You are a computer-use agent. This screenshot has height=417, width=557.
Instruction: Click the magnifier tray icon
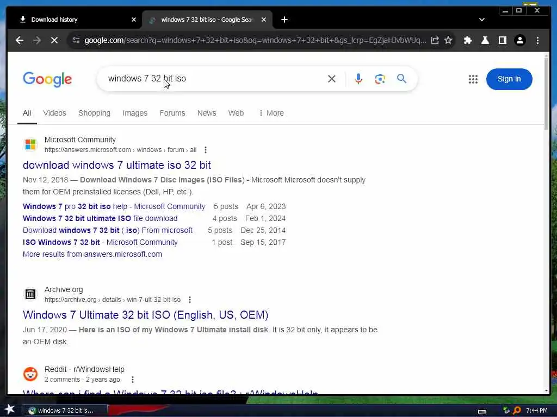click(x=517, y=410)
